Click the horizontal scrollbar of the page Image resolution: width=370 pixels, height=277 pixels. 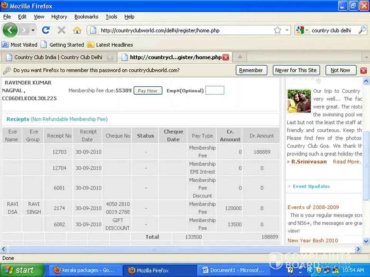pyautogui.click(x=154, y=249)
